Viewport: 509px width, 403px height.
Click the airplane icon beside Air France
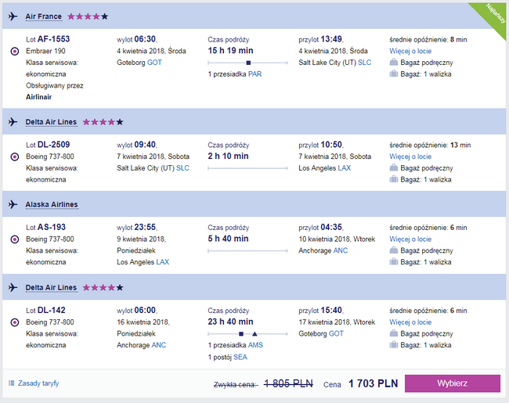point(13,16)
